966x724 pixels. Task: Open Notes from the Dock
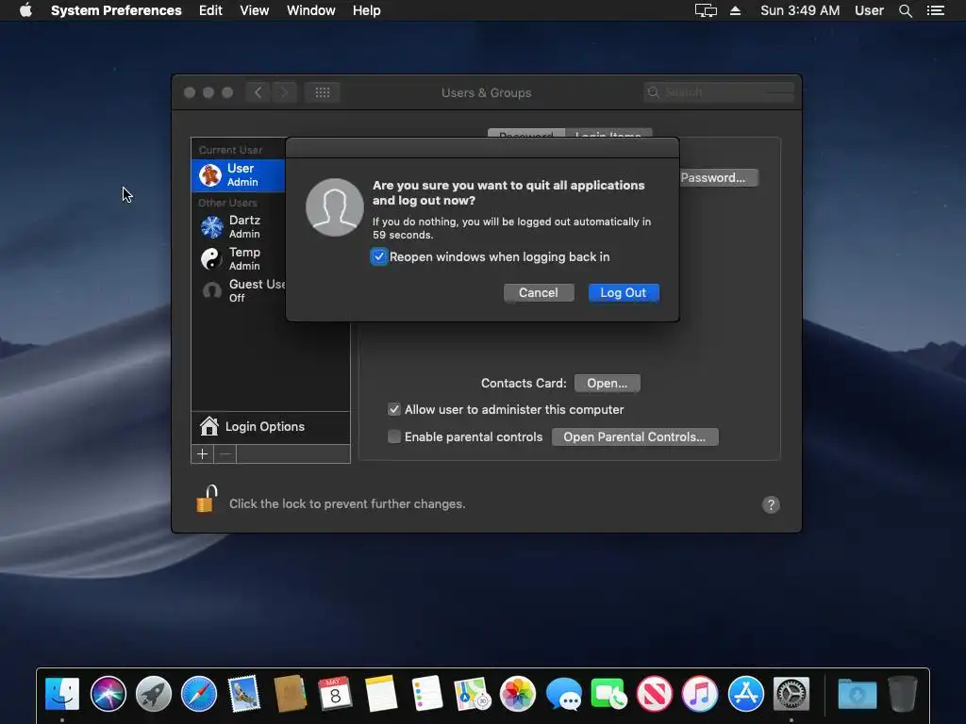381,694
